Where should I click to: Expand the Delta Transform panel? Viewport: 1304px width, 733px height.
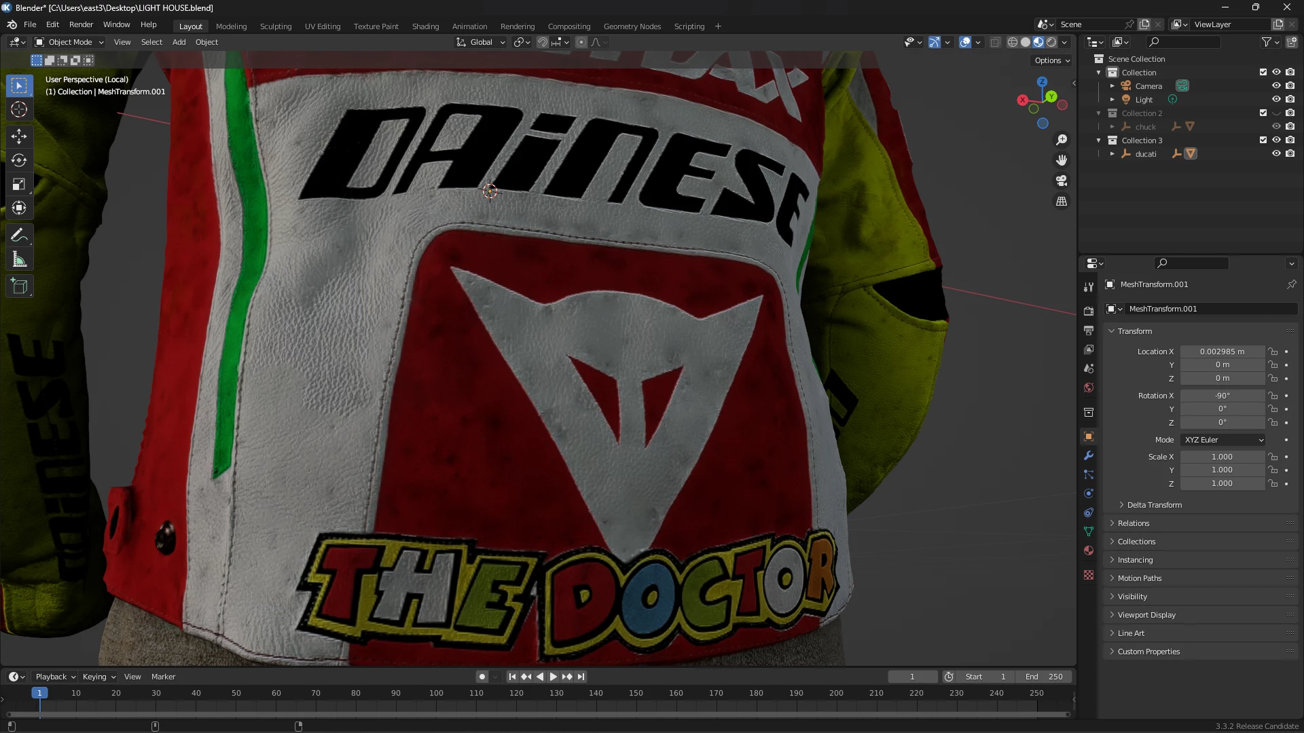pyautogui.click(x=1154, y=505)
